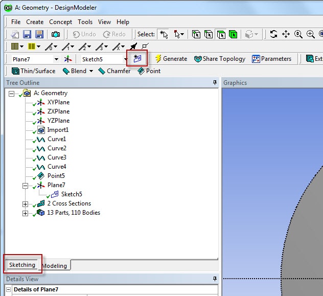
Task: Switch to the Sketching tab
Action: [22, 265]
